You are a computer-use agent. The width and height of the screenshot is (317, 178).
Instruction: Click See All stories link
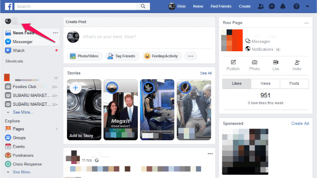tap(206, 73)
